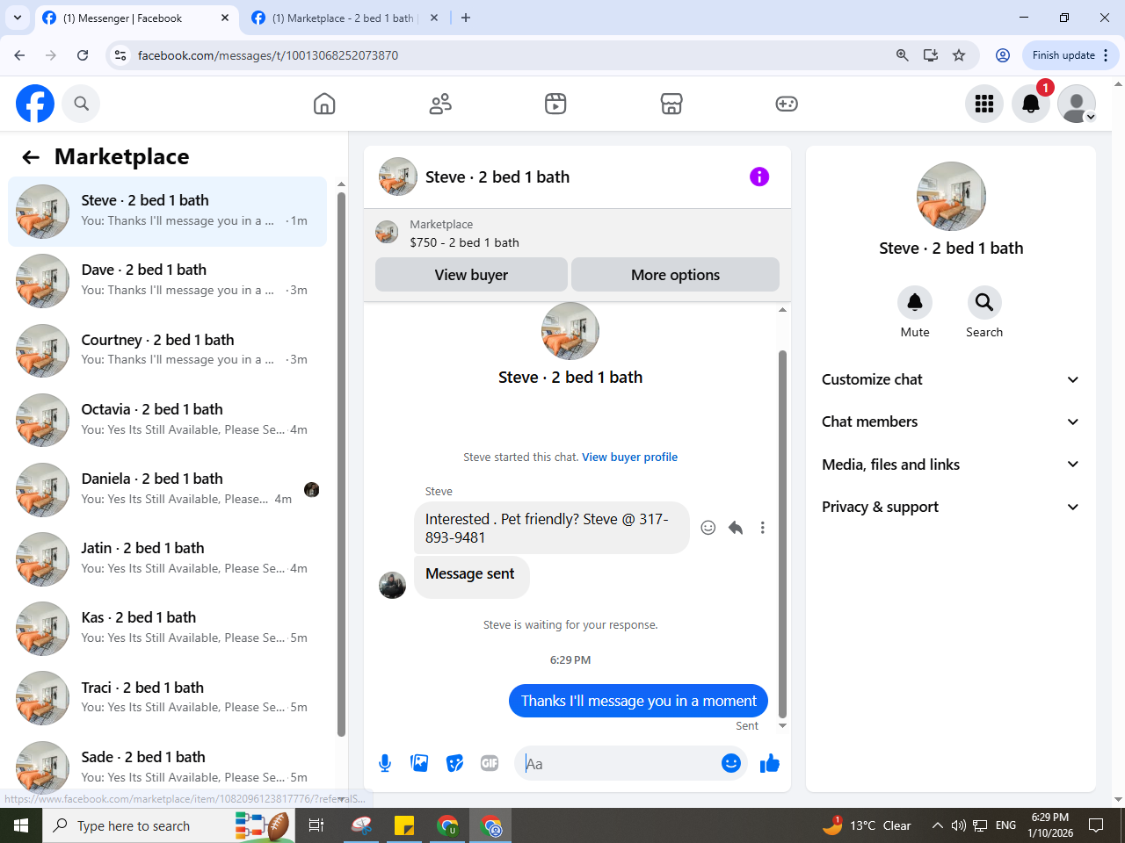Expand Chat members section
This screenshot has height=843, width=1125.
coord(950,421)
